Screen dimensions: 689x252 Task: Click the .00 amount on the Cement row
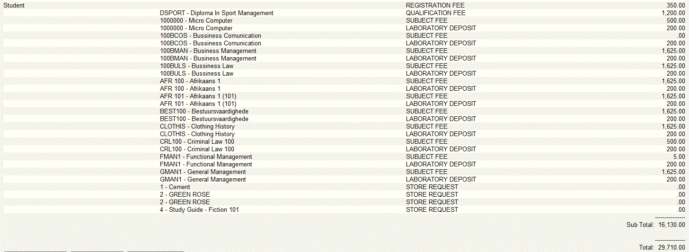681,187
